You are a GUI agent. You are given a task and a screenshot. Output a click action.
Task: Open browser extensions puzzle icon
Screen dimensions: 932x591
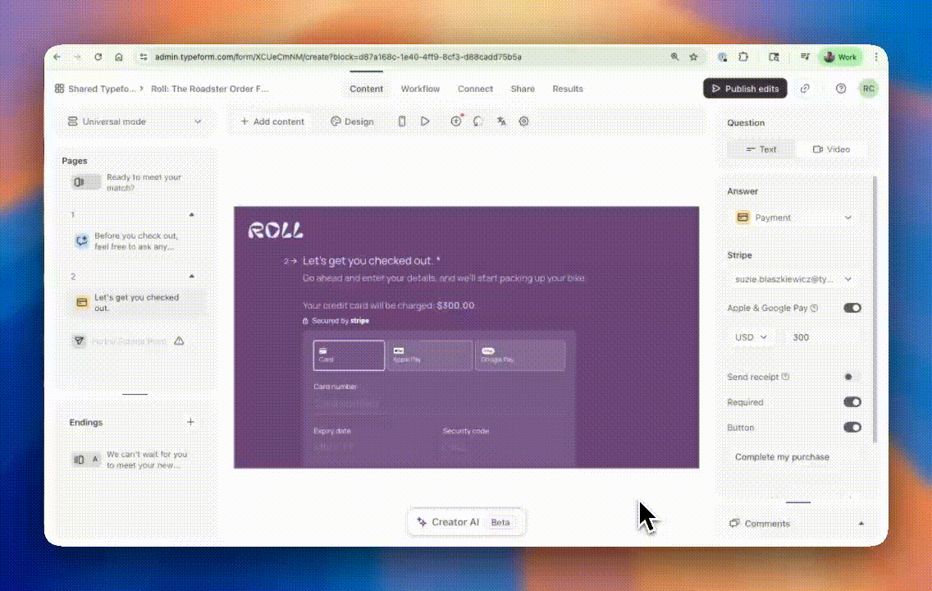(743, 57)
